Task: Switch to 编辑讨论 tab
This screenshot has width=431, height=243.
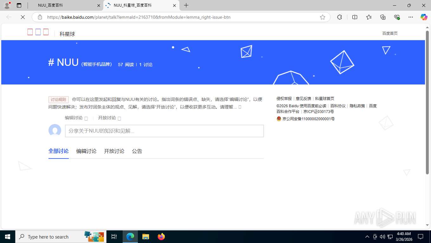Action: (x=86, y=151)
